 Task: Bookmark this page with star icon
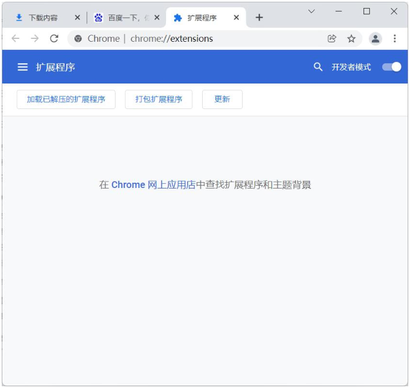click(351, 39)
